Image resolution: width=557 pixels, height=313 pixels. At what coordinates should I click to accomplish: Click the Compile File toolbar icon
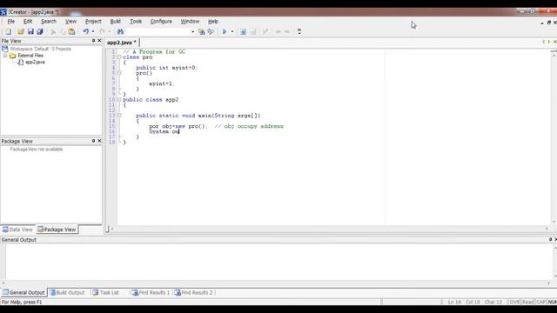(253, 31)
